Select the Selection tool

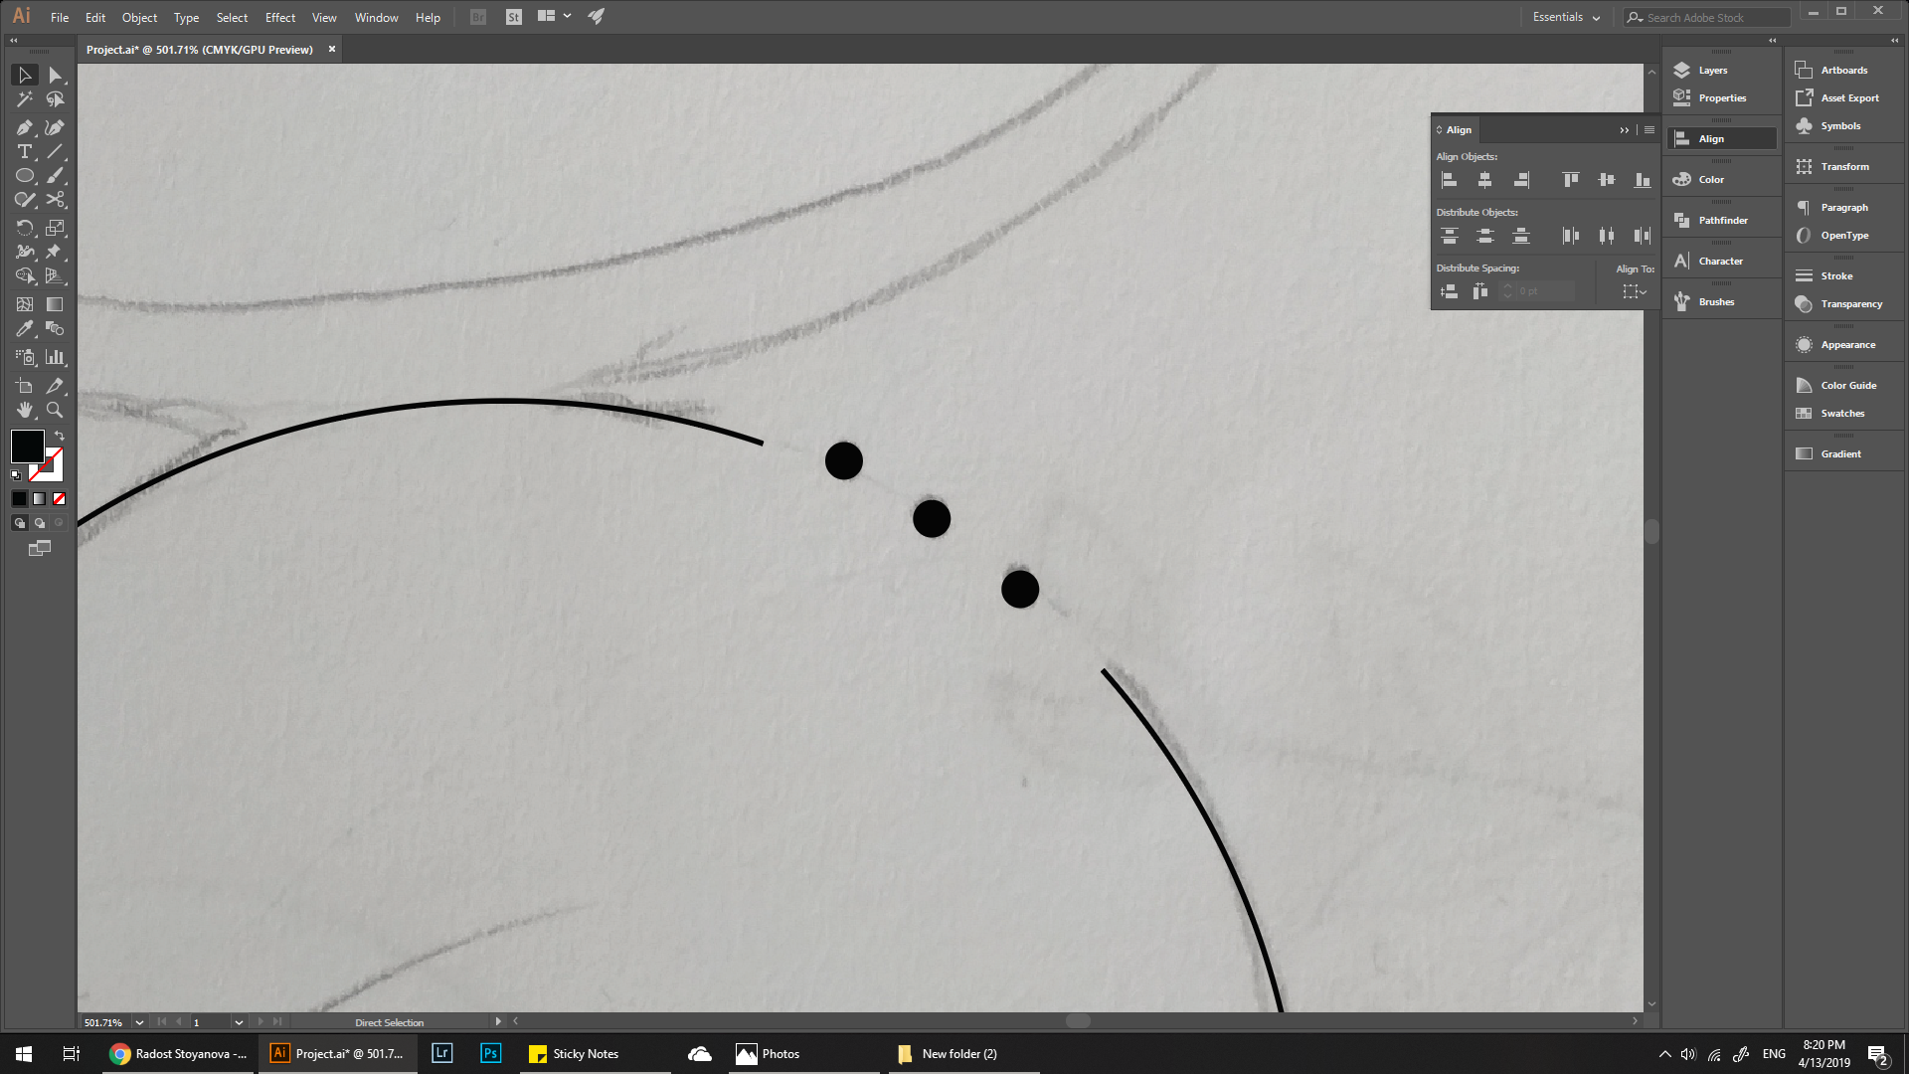tap(25, 75)
